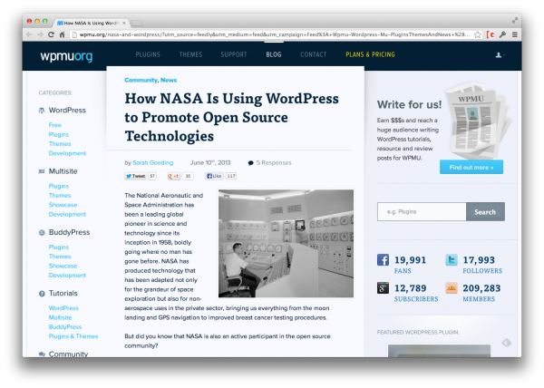Click the 17,993 FOLLOWERS count

482,265
